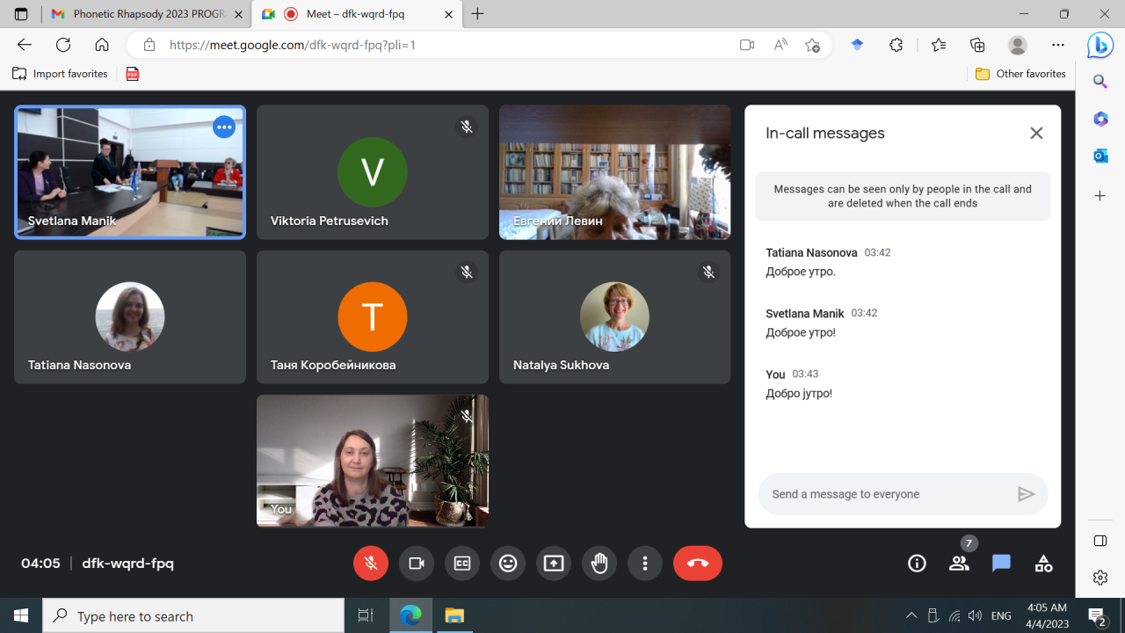Open the Activities panel
Screen dimensions: 1125x633
coord(1043,564)
